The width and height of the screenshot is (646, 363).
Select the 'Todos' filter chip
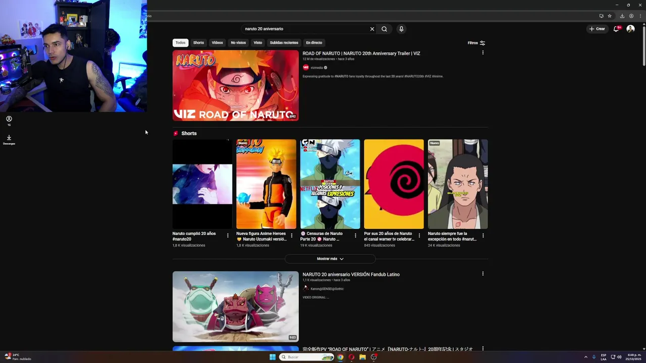tap(180, 43)
